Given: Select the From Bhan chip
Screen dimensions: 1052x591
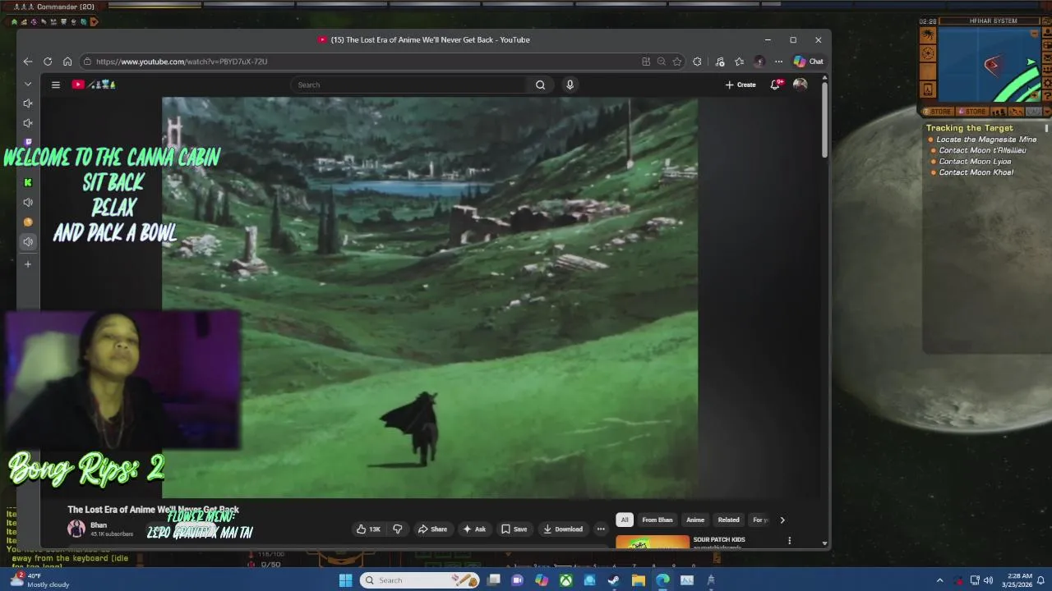Looking at the screenshot, I should (x=657, y=520).
